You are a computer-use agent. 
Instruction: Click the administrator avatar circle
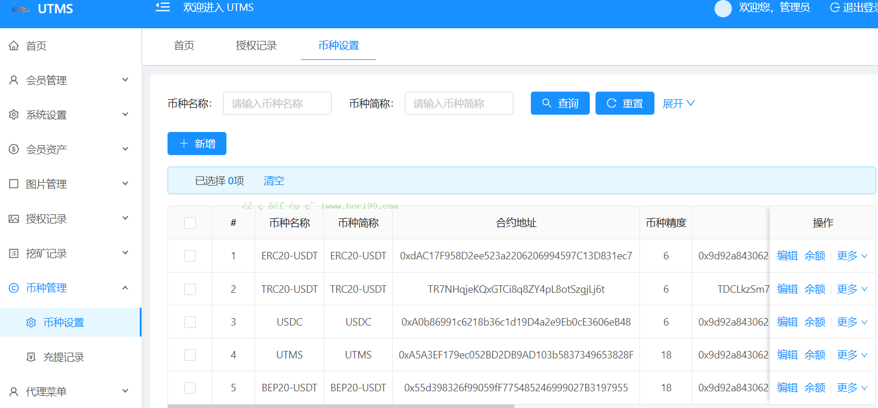(723, 8)
